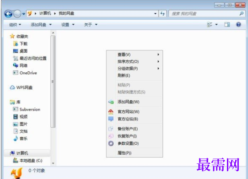Screen dimensions: 248x179
Task: Open the 关于 toolbar dropdown
Action: pos(91,25)
